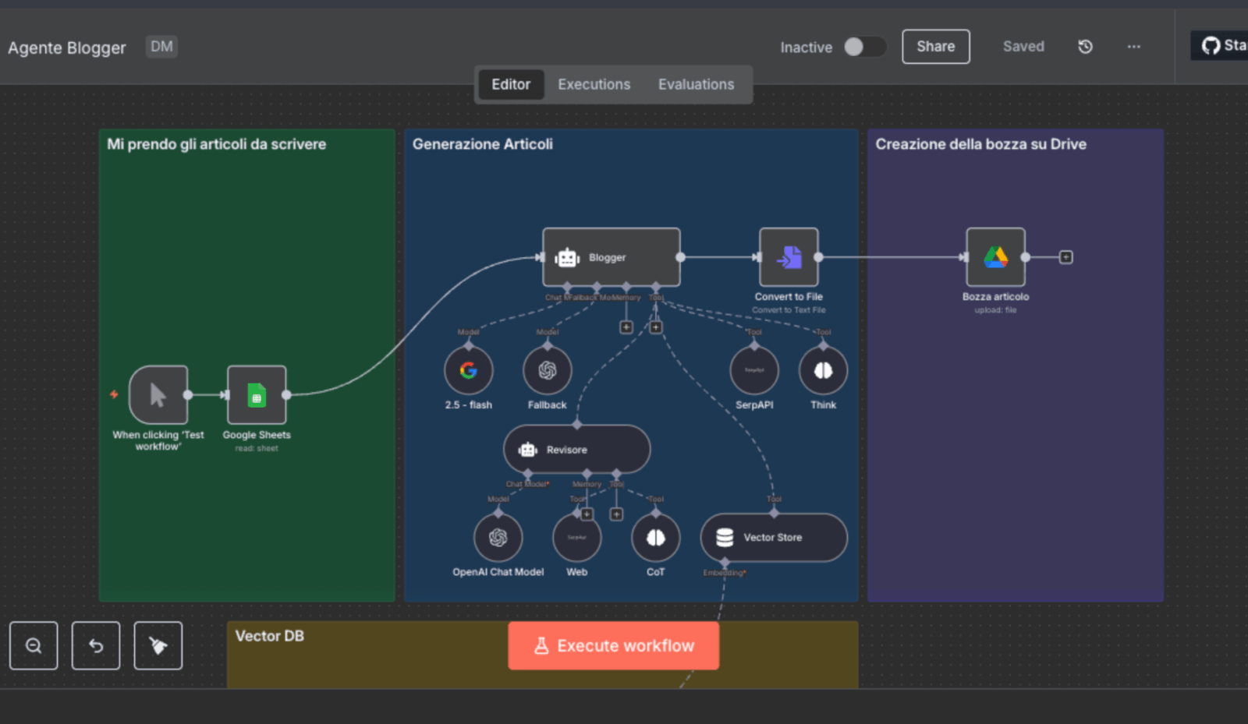This screenshot has width=1248, height=724.
Task: Click the Share button
Action: tap(935, 47)
